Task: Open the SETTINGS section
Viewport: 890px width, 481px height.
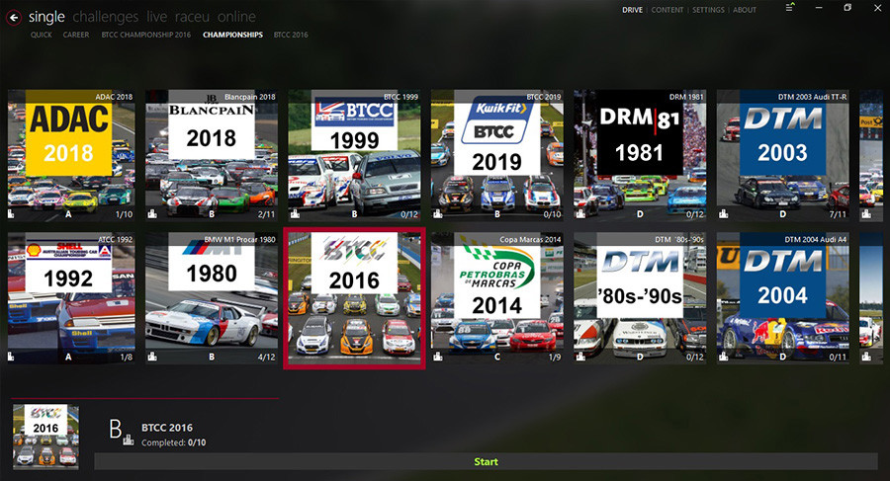Action: click(x=708, y=10)
